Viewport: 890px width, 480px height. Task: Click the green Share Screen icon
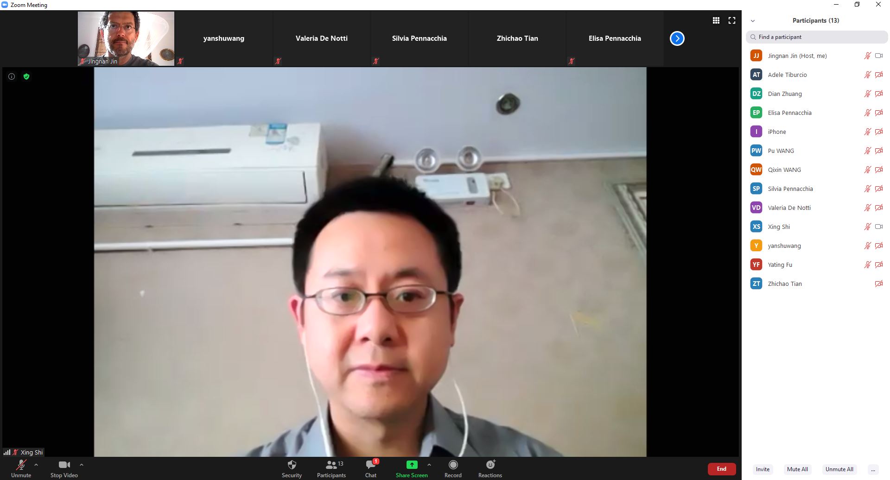412,465
